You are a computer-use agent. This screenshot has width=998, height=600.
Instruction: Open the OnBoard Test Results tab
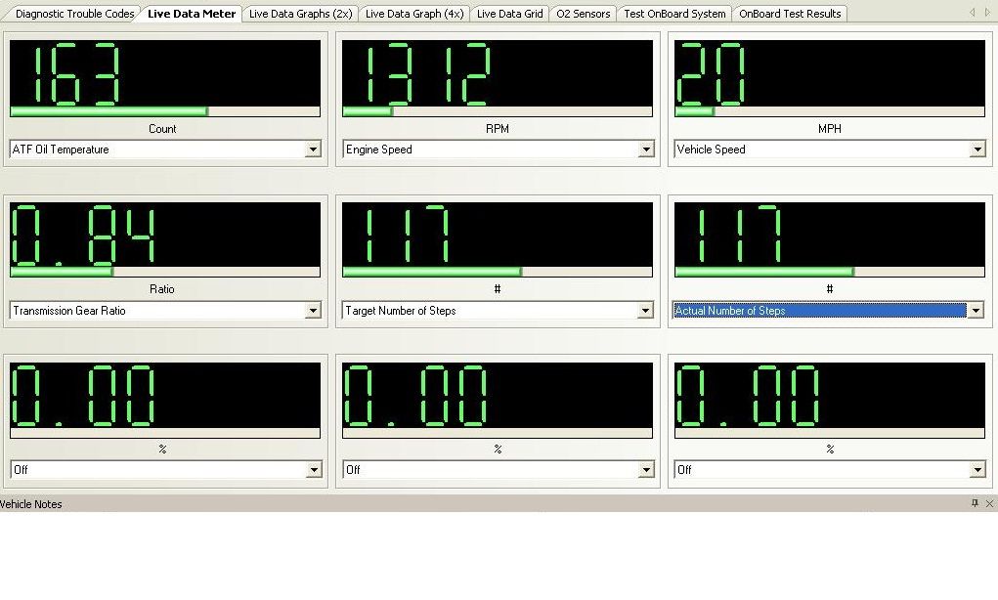790,14
